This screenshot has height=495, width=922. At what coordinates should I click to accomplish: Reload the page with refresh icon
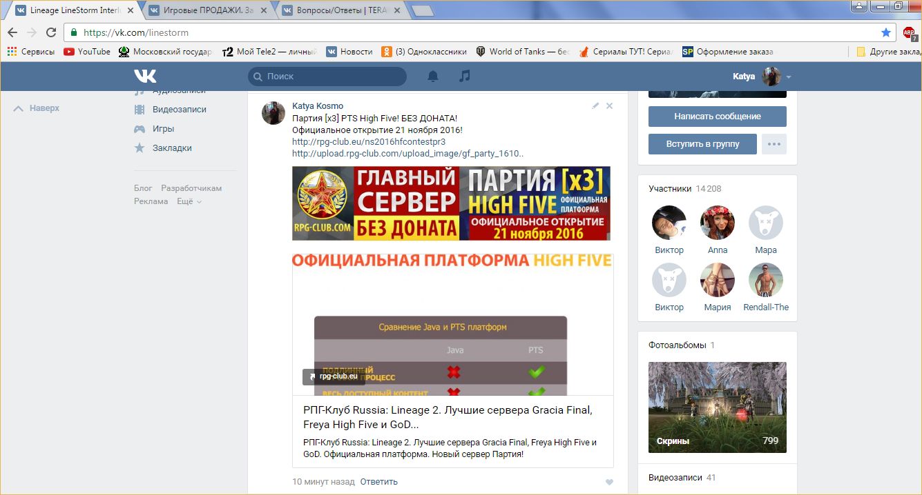51,32
